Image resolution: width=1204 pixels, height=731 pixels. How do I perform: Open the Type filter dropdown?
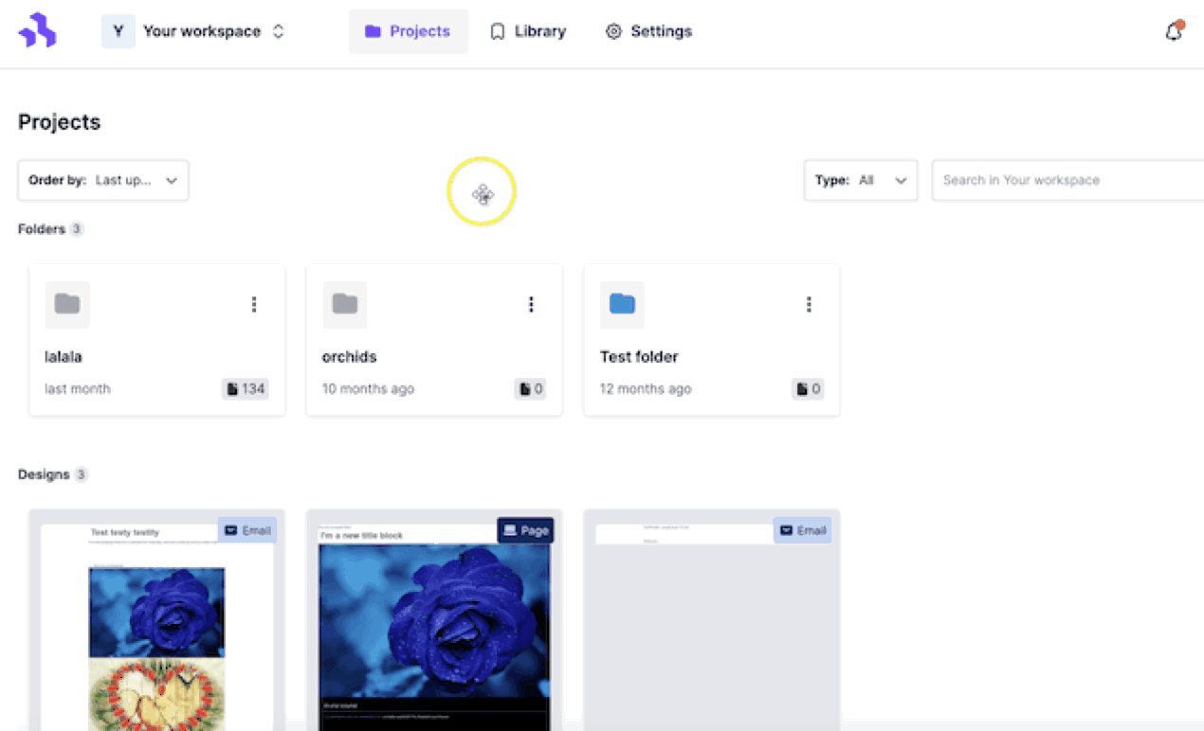[860, 180]
